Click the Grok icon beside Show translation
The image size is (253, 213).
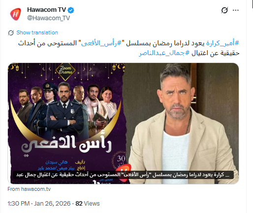(x=11, y=33)
